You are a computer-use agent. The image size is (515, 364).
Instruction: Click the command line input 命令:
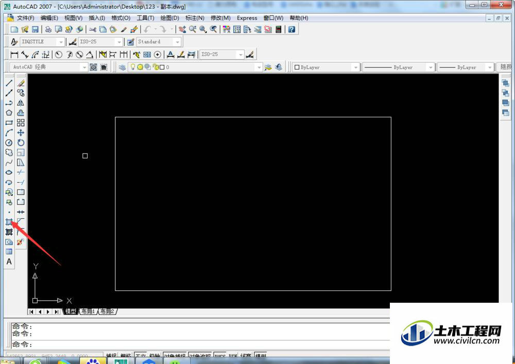200,344
